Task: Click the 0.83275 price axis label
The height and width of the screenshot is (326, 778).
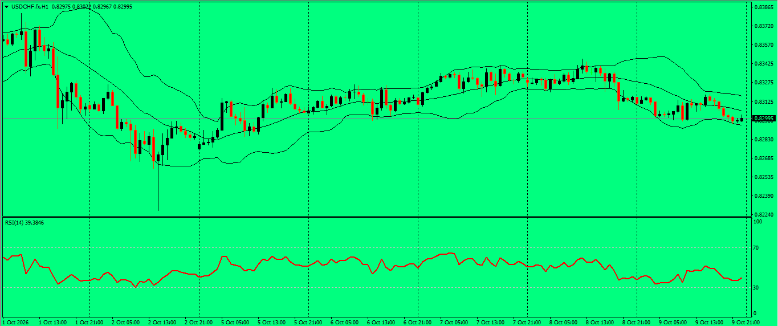Action: (763, 83)
